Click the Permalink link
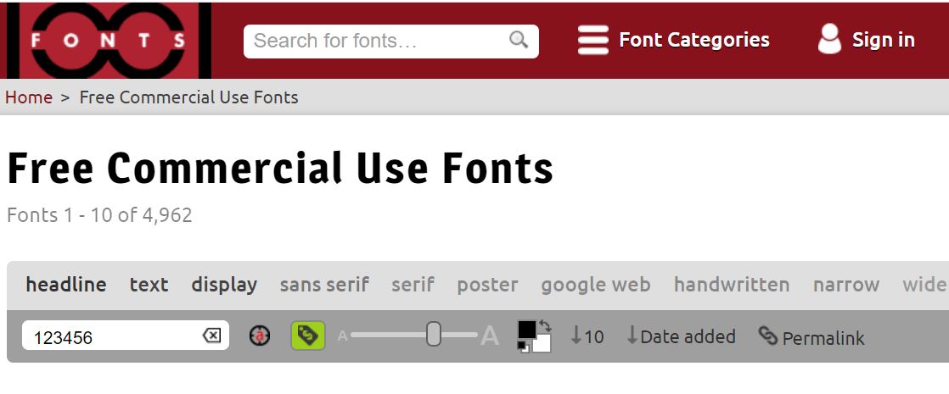This screenshot has width=949, height=394. point(811,337)
